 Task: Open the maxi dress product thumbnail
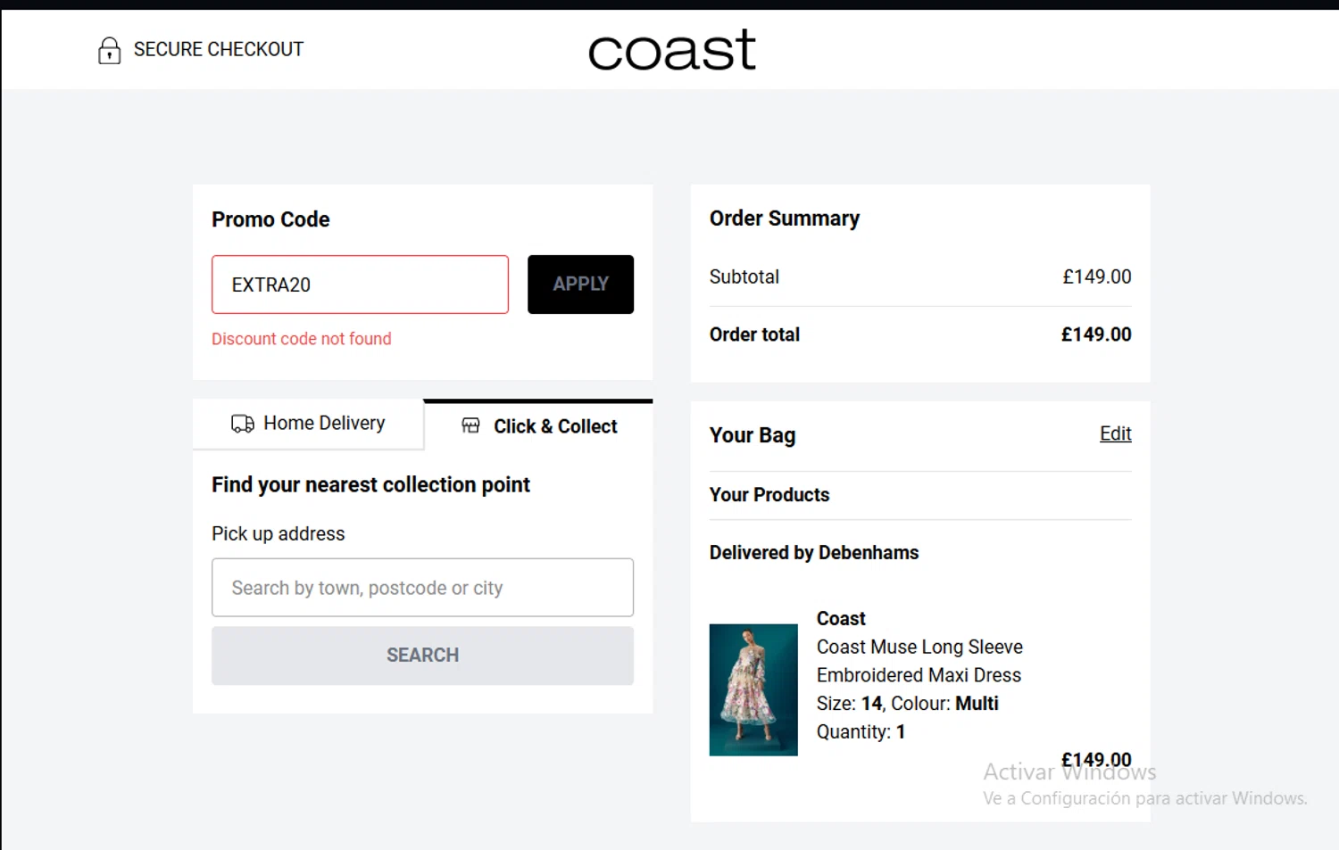(753, 689)
